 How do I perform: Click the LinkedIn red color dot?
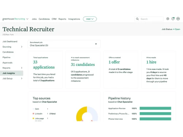[33, 114]
